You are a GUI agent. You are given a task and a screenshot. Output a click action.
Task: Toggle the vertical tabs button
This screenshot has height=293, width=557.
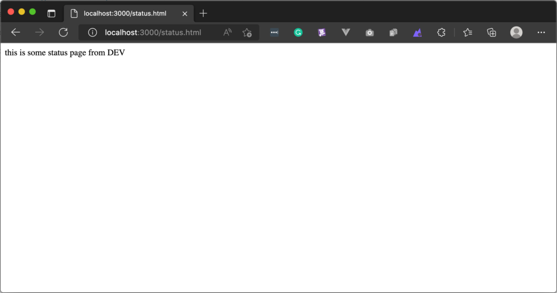point(51,14)
